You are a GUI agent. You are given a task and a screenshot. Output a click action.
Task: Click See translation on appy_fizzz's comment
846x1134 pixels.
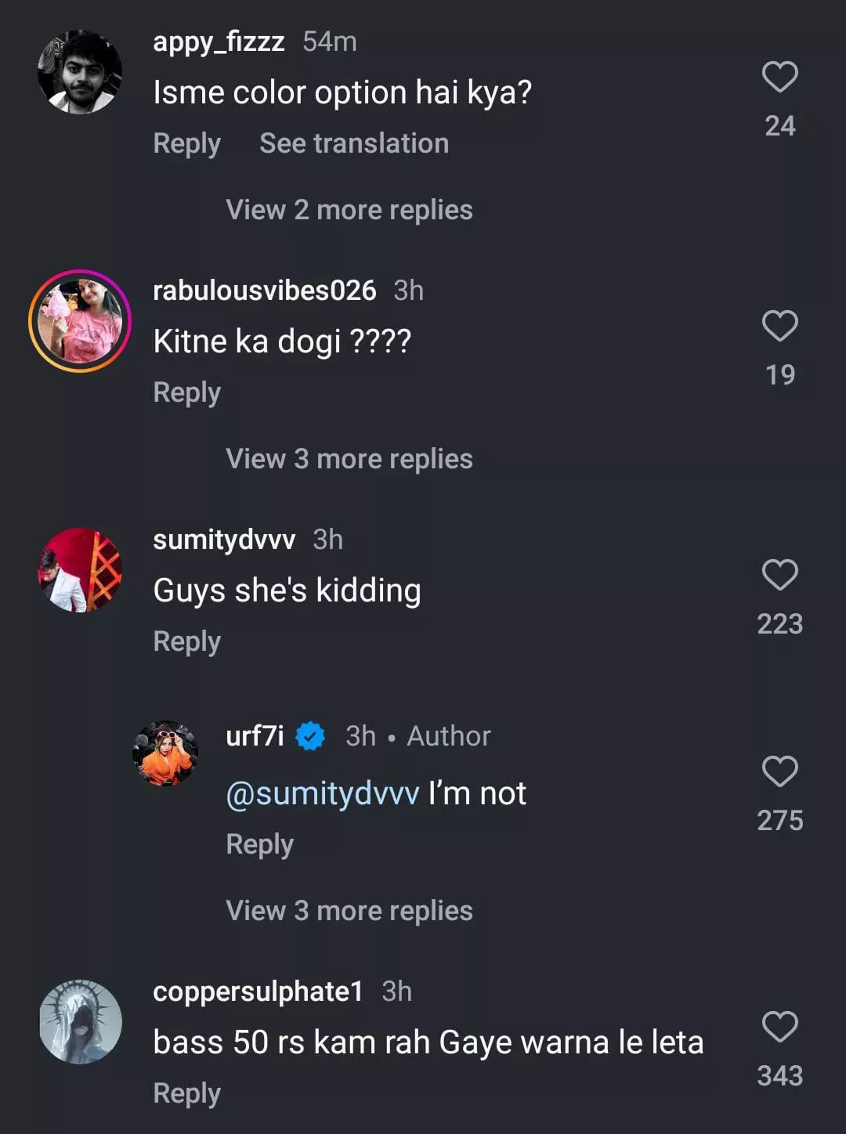point(354,143)
